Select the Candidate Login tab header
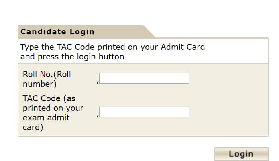 (57, 31)
